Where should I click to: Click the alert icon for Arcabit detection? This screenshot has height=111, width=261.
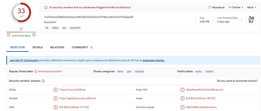[55, 99]
